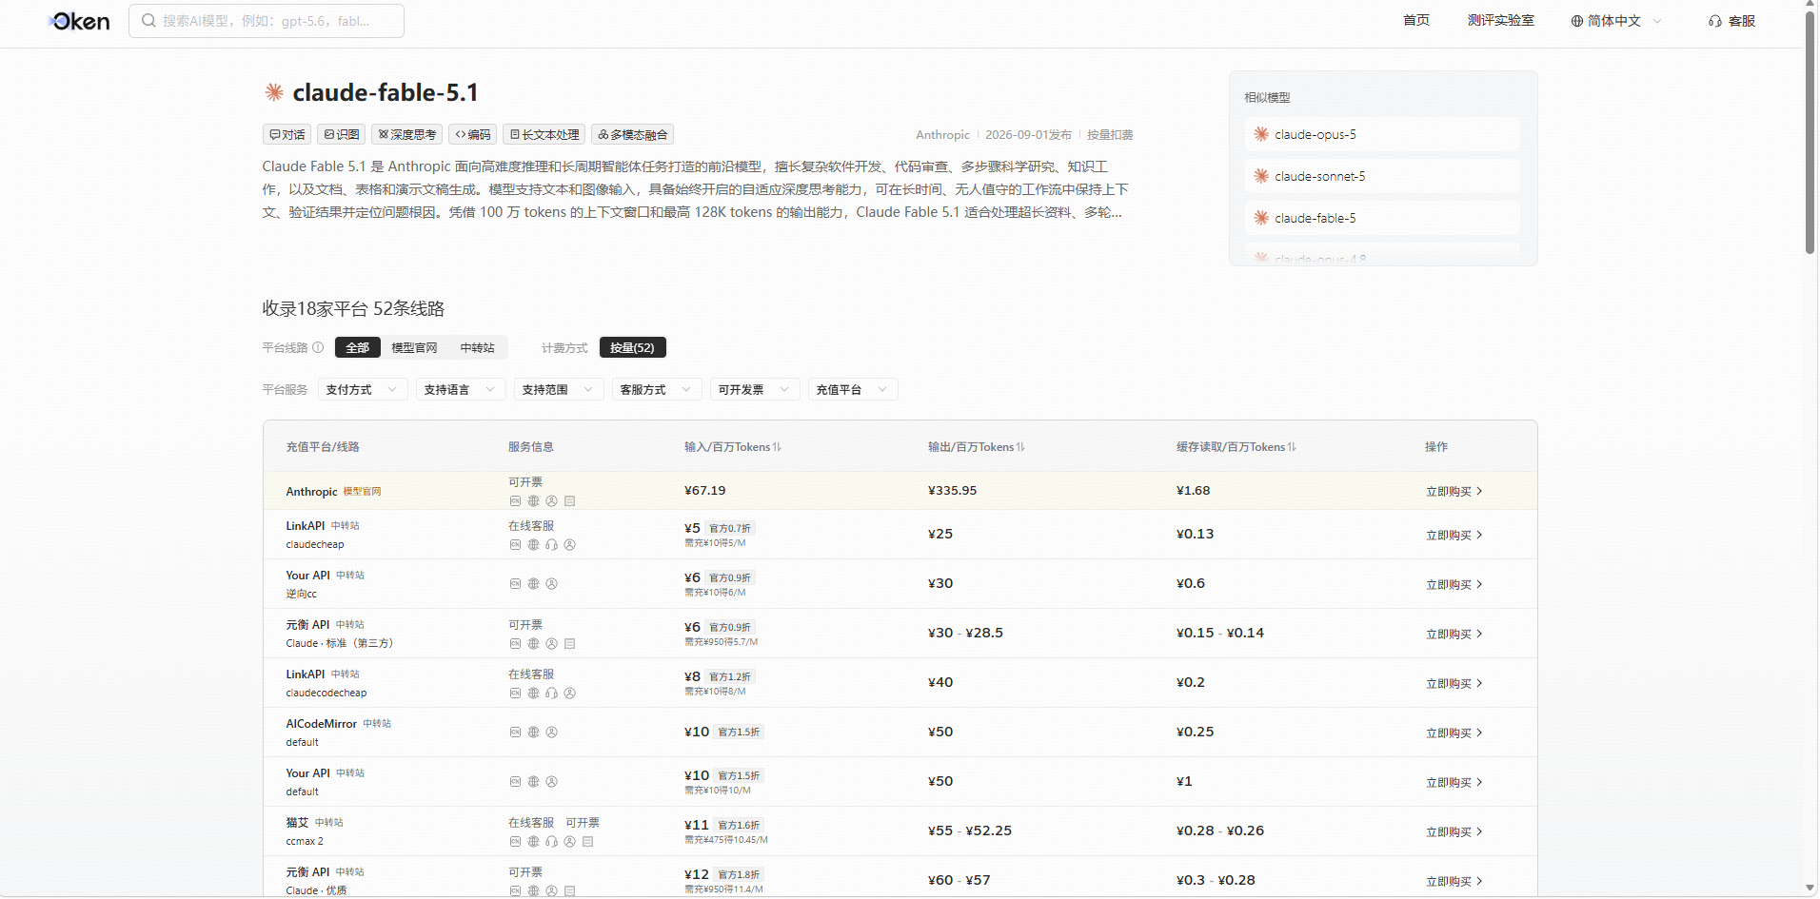Screen dimensions: 1820x899
Task: Select the 全部 platform route filter
Action: click(x=357, y=347)
